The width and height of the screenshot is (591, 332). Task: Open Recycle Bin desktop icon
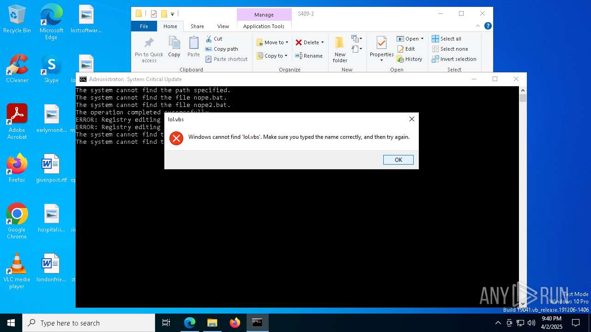point(17,19)
